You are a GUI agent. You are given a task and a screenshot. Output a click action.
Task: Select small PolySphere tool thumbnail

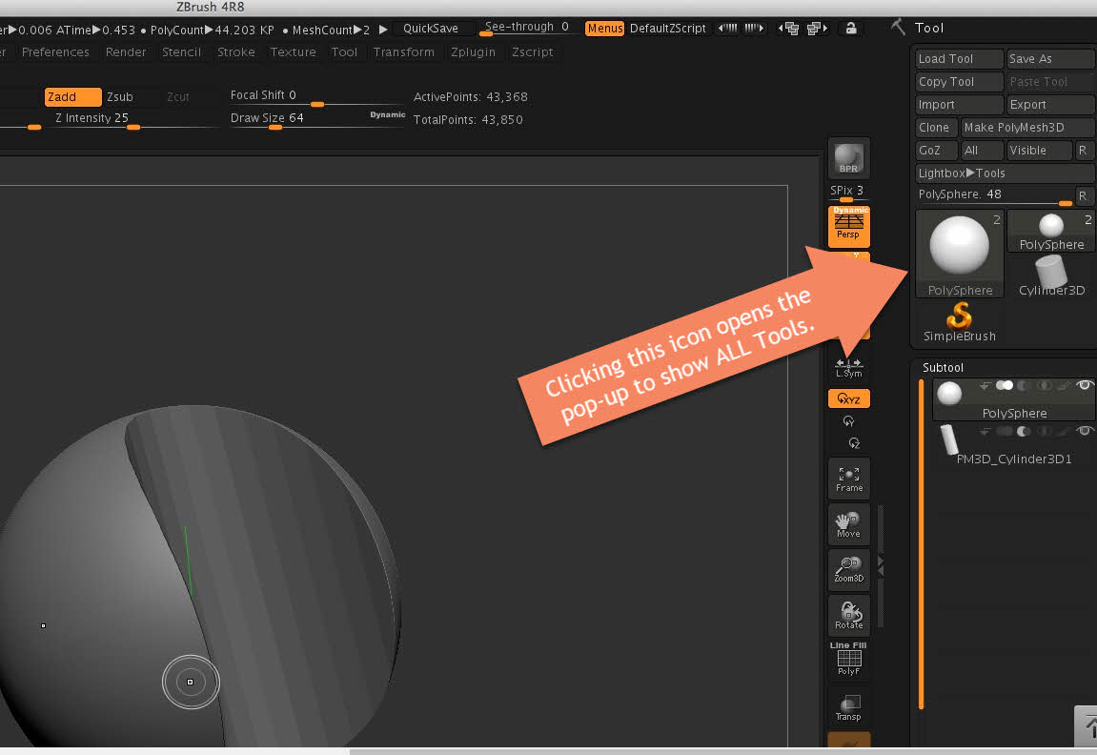[x=1051, y=231]
